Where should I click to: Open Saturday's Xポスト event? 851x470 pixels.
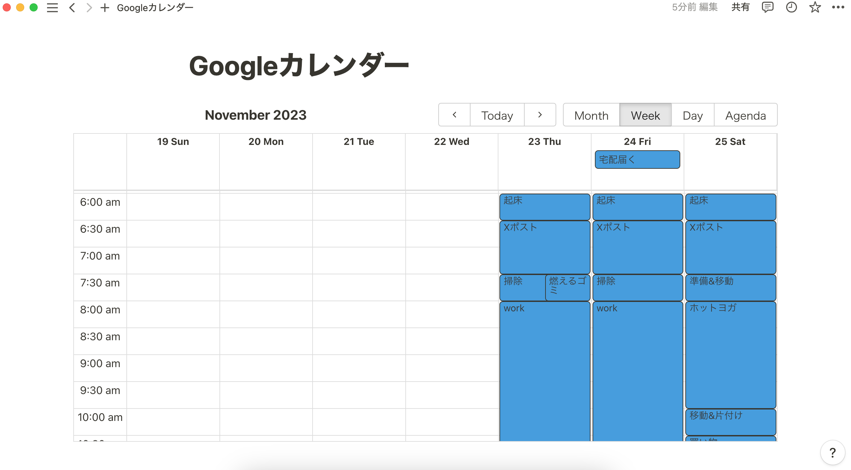pos(731,247)
